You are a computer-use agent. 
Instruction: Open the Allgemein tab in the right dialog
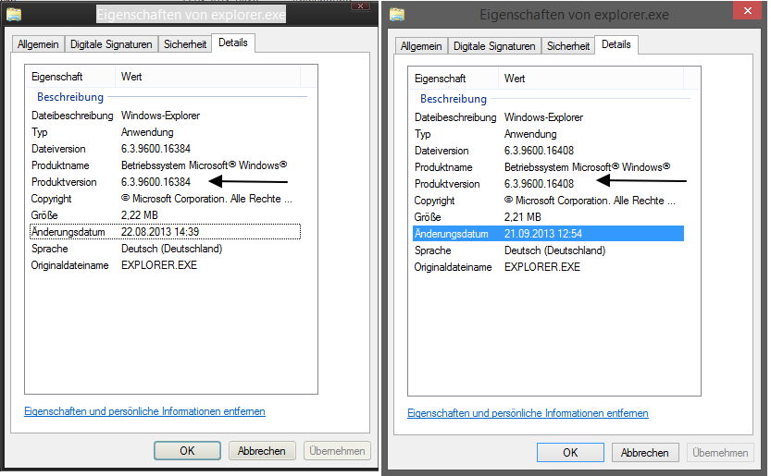421,46
